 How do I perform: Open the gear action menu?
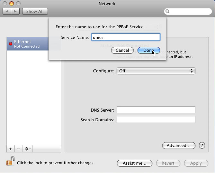[x=28, y=149]
